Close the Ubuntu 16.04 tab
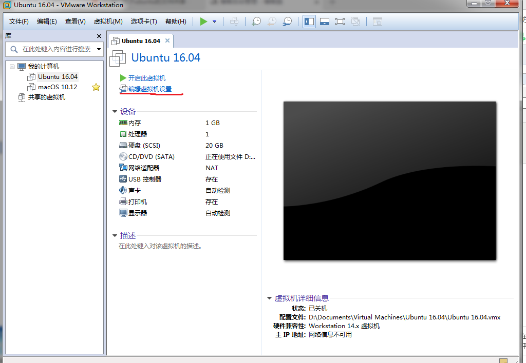Viewport: 526px width, 363px height. coord(167,41)
